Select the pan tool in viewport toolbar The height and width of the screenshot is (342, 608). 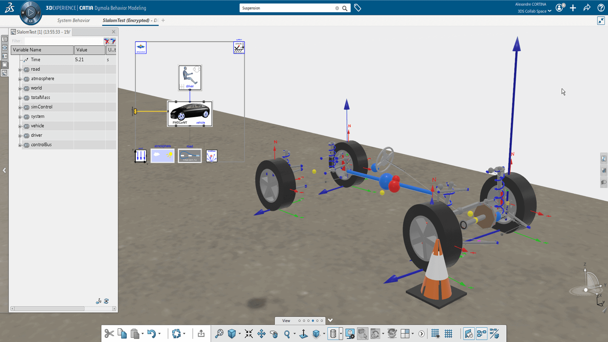(261, 333)
